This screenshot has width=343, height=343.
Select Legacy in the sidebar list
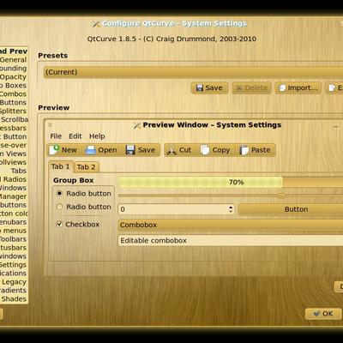[14, 282]
